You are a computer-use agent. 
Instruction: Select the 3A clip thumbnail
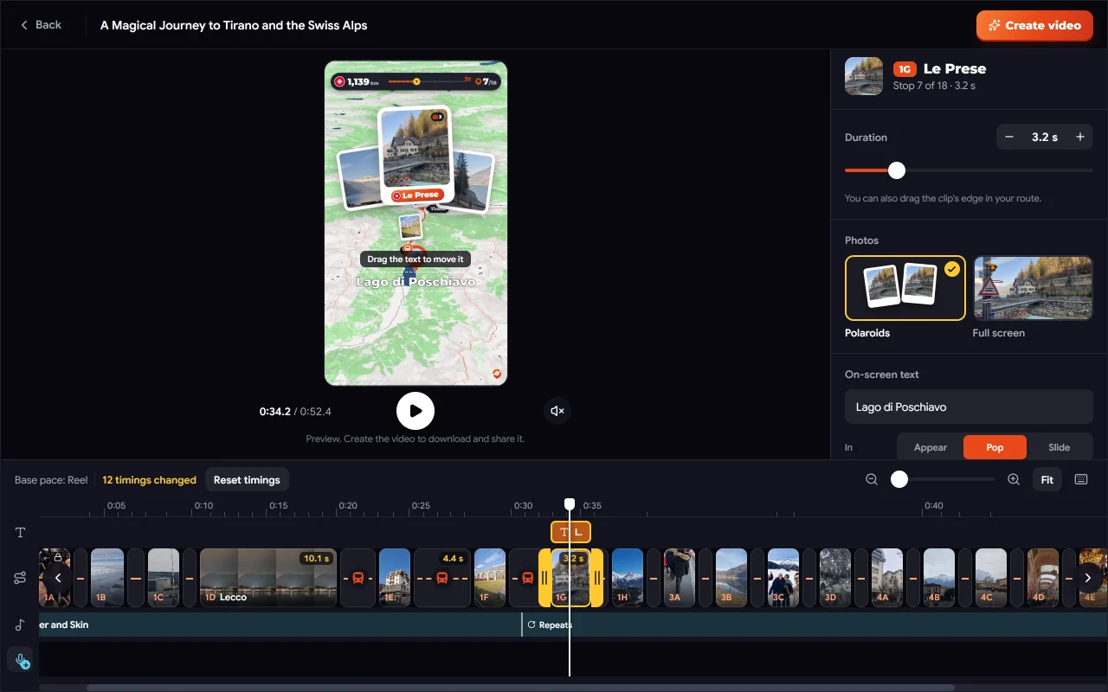(x=680, y=577)
